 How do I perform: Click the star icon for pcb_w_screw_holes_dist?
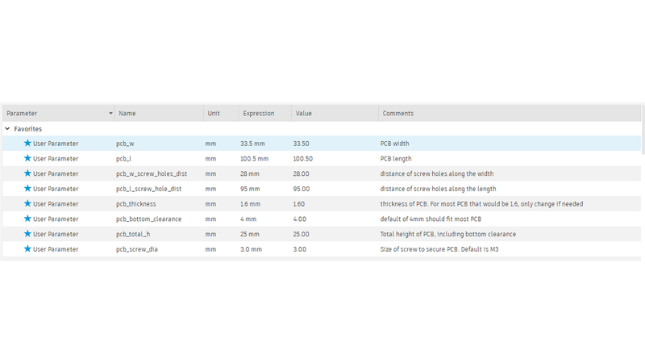[27, 173]
